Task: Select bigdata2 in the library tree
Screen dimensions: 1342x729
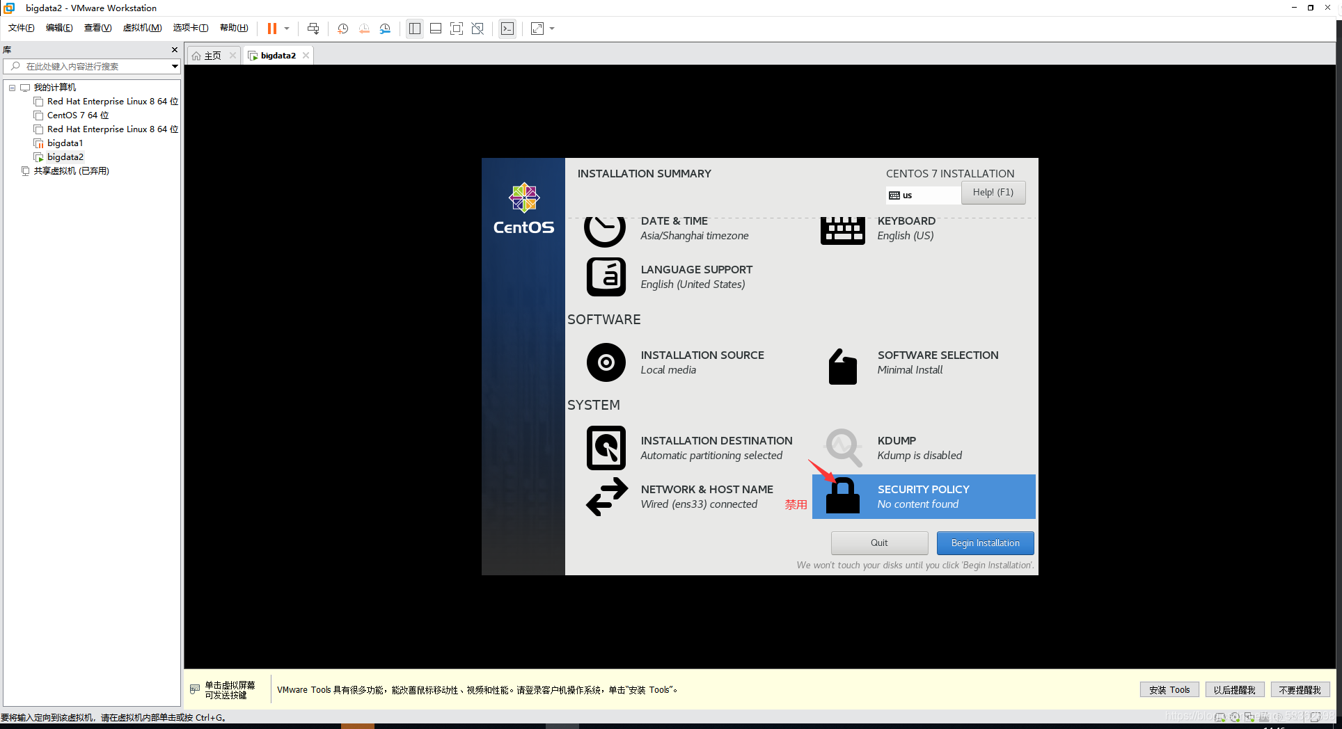Action: pyautogui.click(x=58, y=157)
